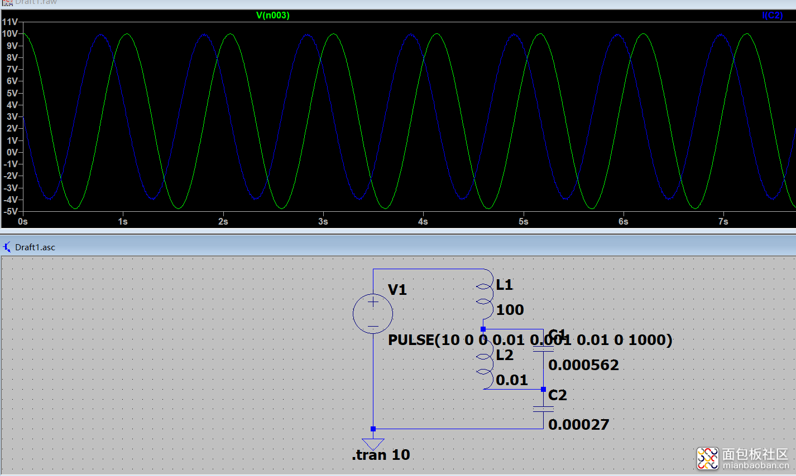Click the 0s time axis label
The image size is (796, 476).
[x=23, y=221]
